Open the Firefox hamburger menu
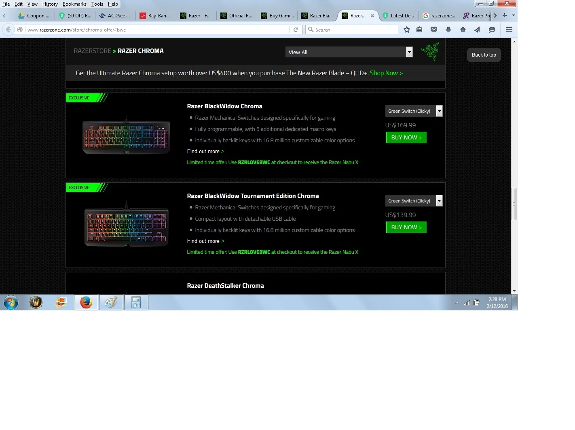 click(x=509, y=30)
